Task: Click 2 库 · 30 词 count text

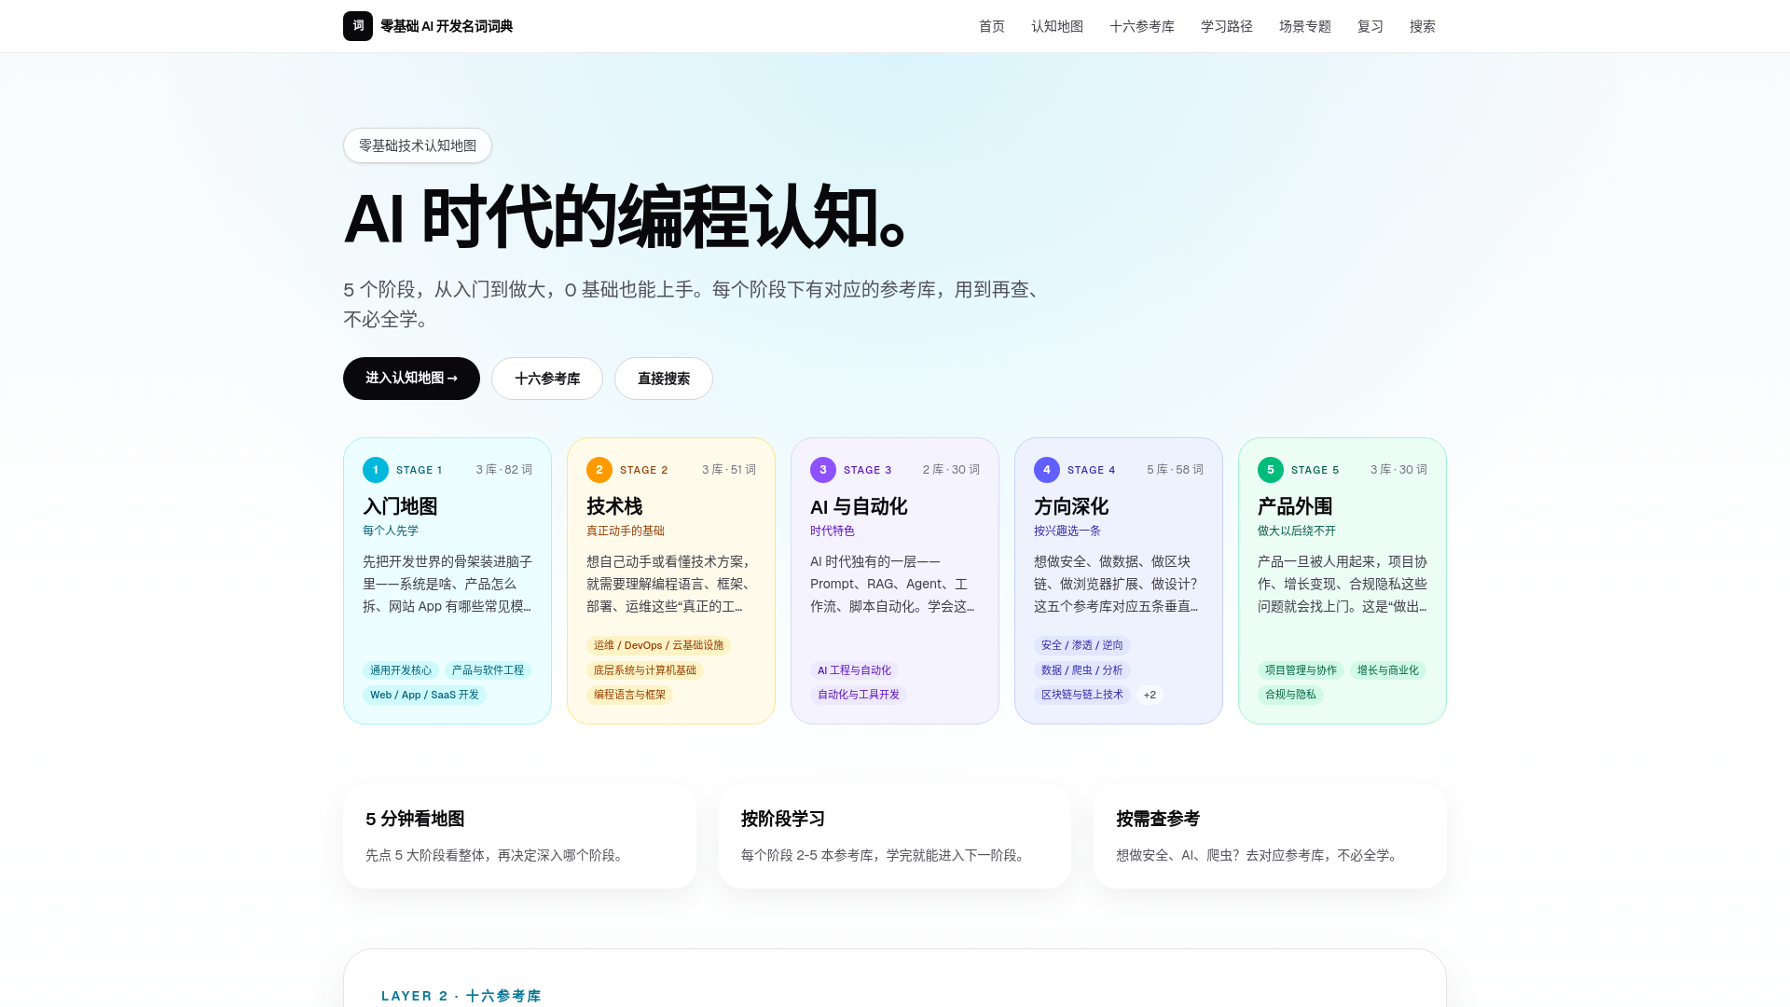Action: click(951, 470)
